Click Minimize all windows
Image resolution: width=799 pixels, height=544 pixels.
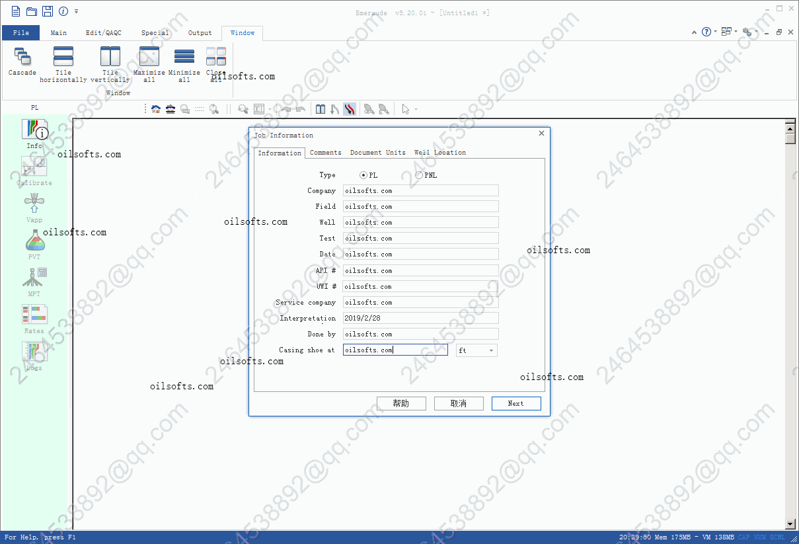(x=184, y=65)
